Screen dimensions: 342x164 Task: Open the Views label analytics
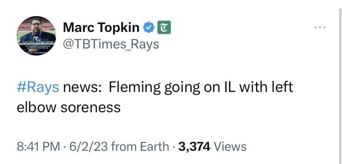pos(230,146)
